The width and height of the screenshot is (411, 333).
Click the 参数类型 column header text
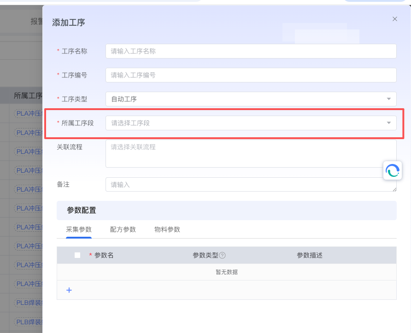tap(205, 255)
